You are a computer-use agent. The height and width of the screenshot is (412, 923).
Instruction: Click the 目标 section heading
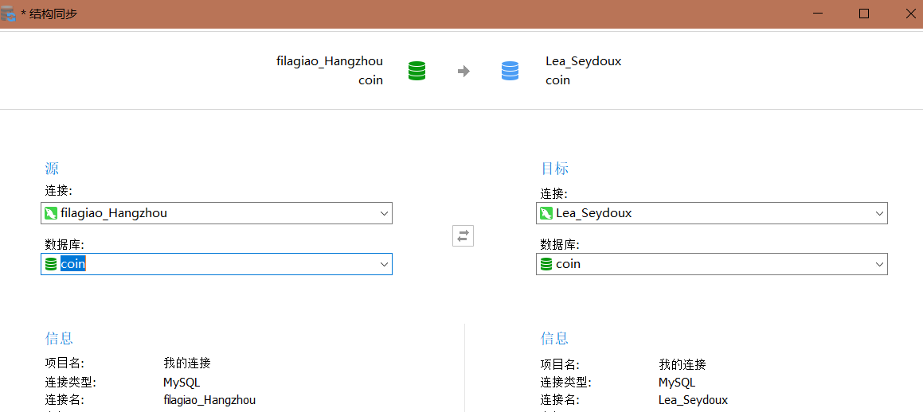pos(554,169)
